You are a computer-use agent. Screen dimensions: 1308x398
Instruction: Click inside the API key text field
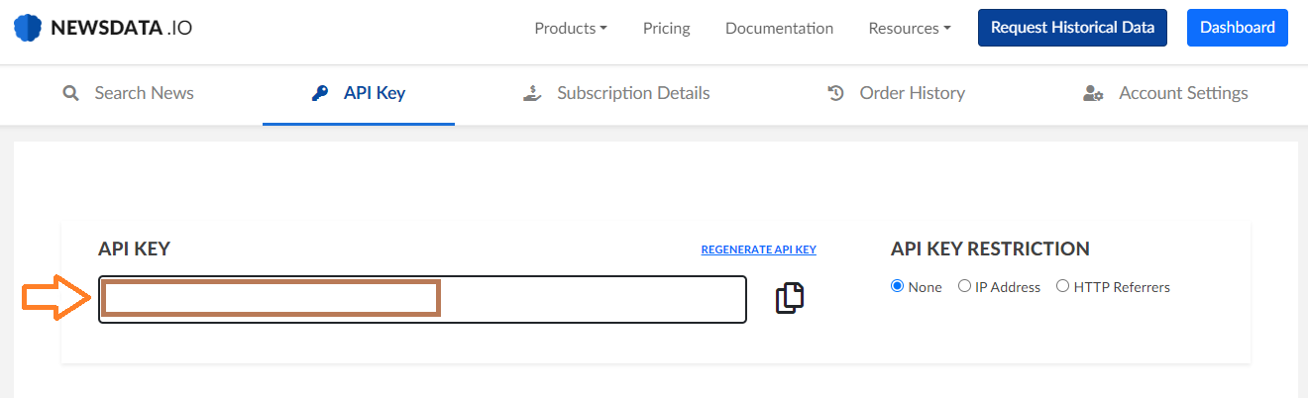422,299
